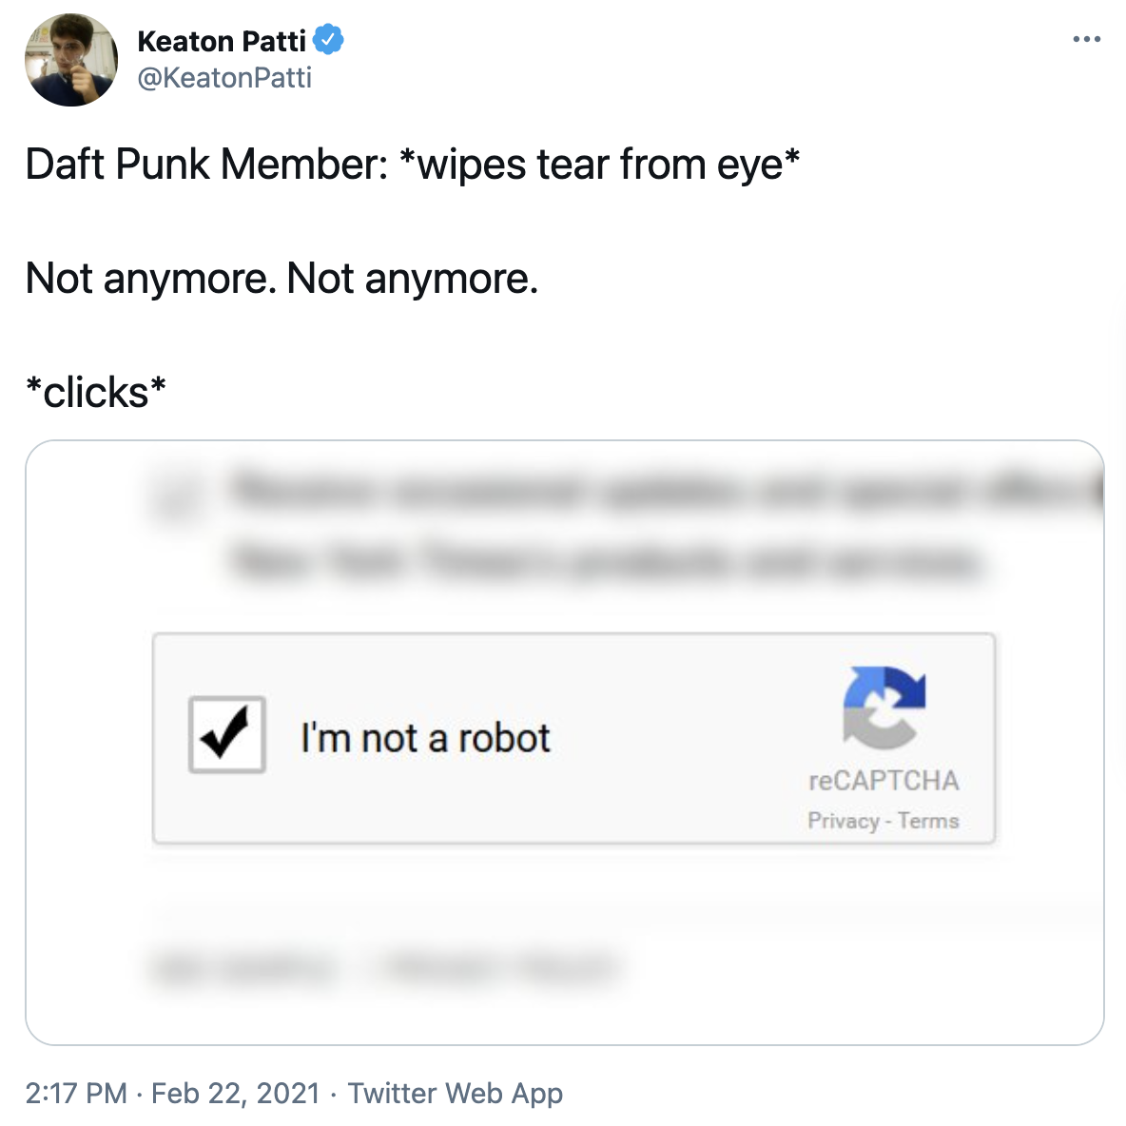The image size is (1126, 1126).
Task: Open the reCAPTCHA Privacy link
Action: 843,821
